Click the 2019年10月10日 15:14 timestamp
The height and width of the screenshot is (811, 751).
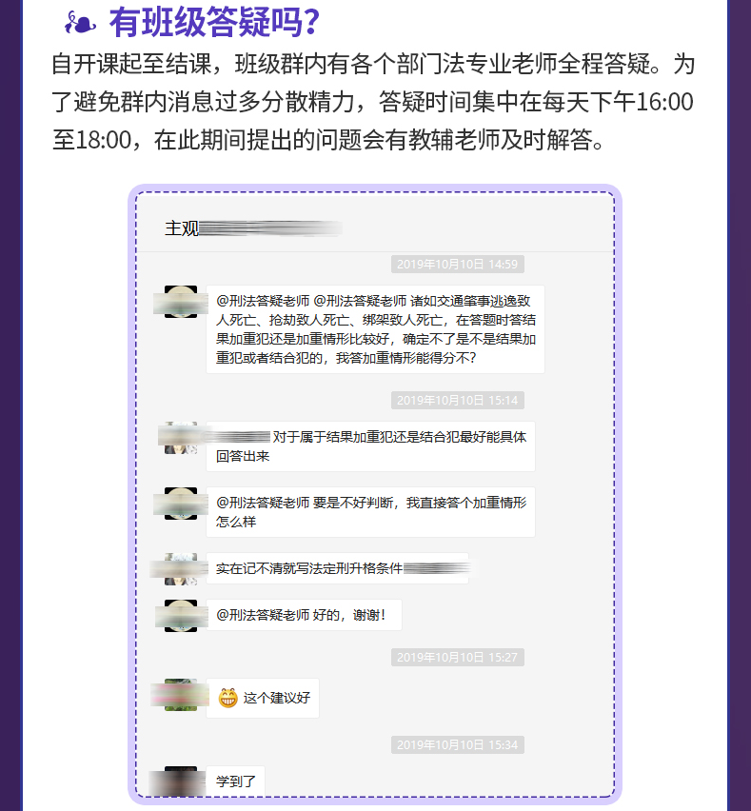(x=457, y=401)
